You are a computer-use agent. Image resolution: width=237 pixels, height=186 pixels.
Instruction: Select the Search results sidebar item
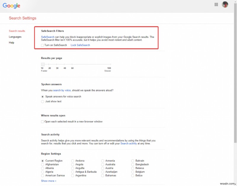(17, 31)
